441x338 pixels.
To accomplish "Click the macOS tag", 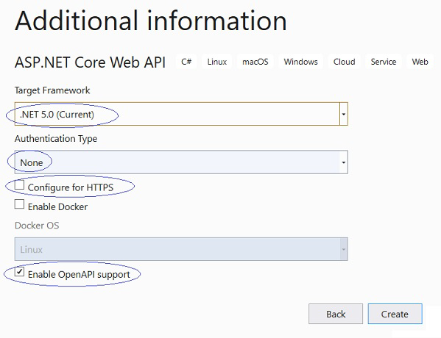I will 255,62.
